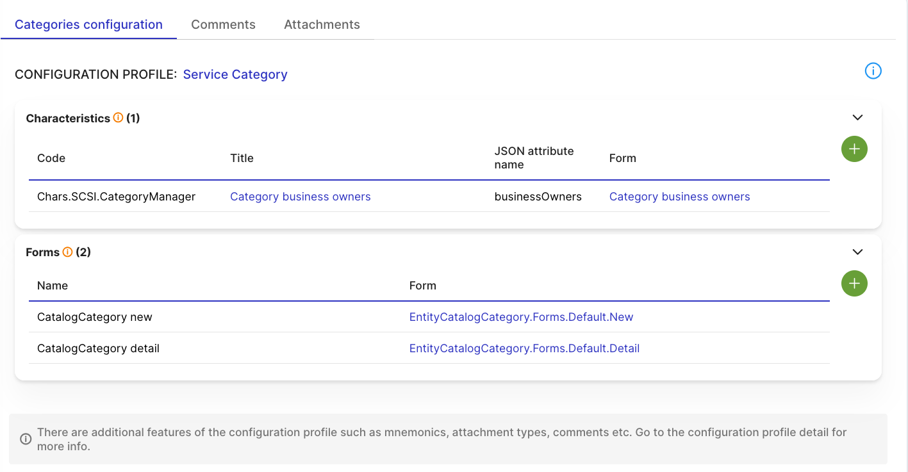
Task: Select the Categories configuration tab
Action: point(88,24)
